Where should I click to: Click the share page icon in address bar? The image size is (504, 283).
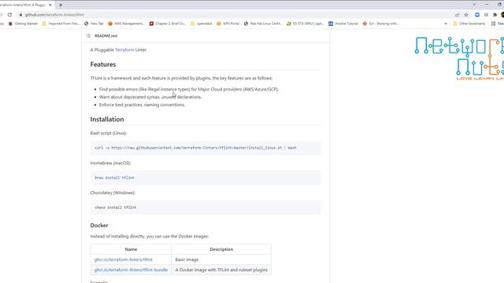point(457,15)
